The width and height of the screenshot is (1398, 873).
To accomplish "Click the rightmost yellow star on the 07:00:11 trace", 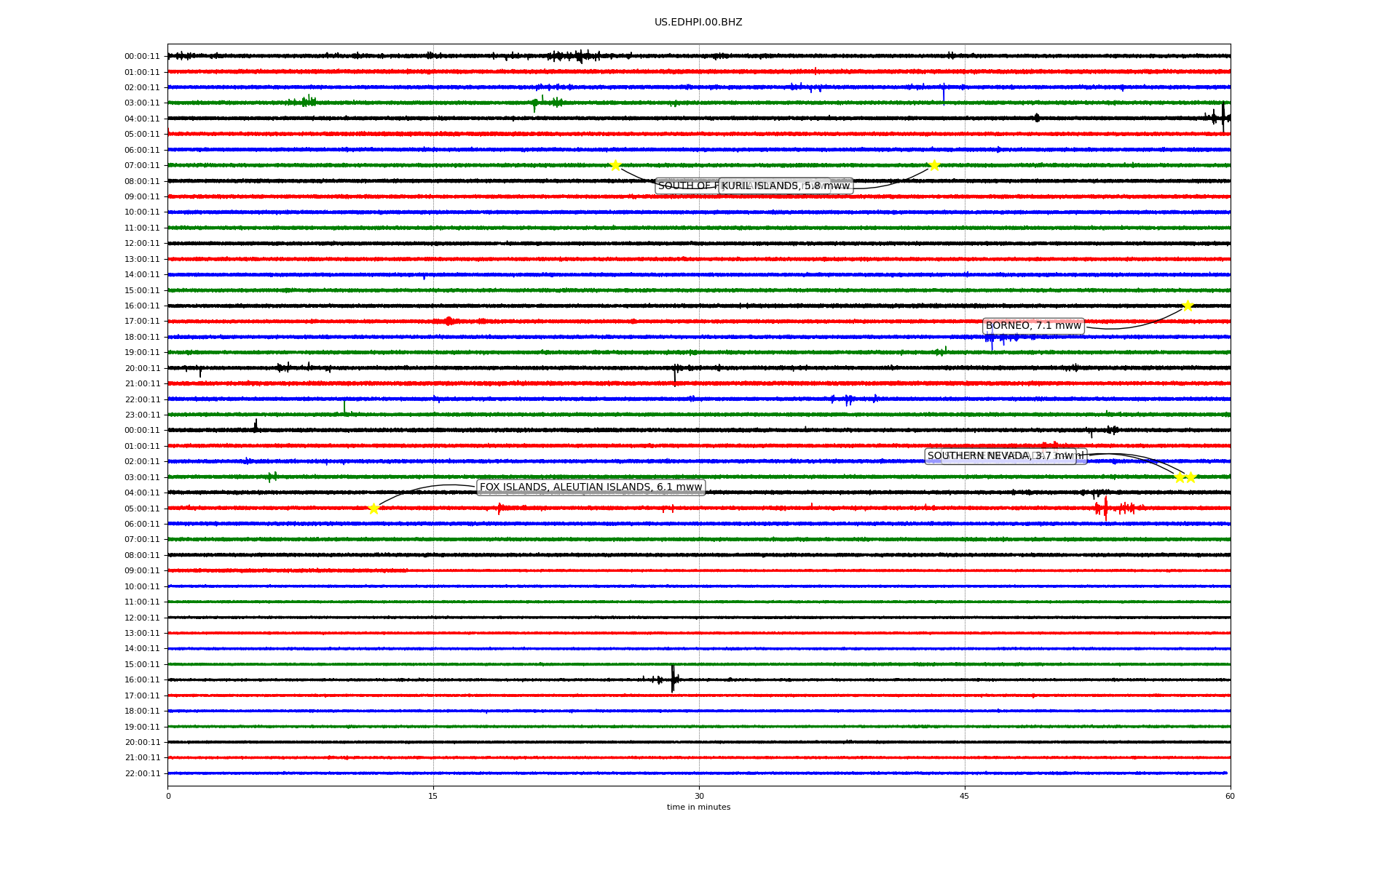I will pyautogui.click(x=934, y=165).
